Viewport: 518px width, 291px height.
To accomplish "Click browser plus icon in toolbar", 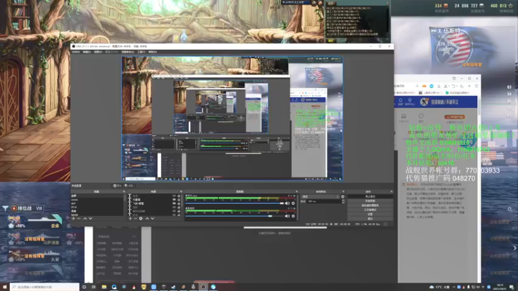I will point(469,86).
